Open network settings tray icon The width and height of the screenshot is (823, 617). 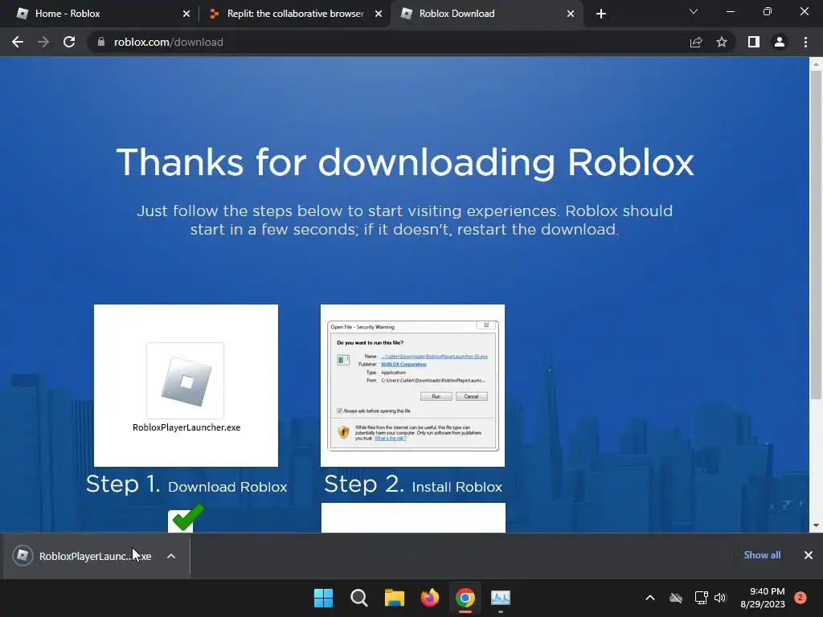tap(701, 598)
